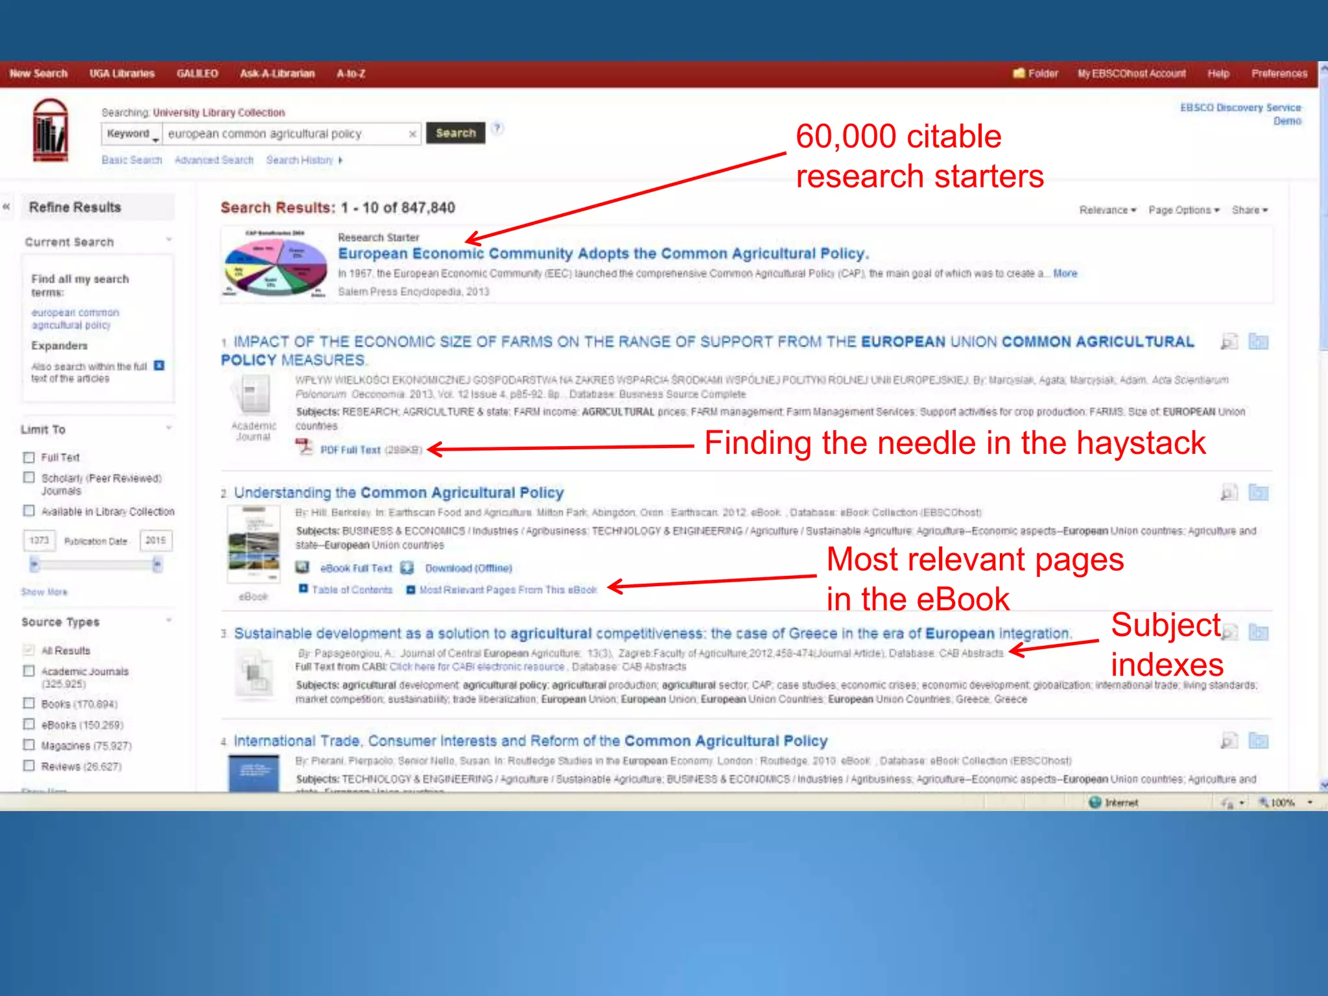Check the Books source type
This screenshot has width=1328, height=996.
(x=29, y=703)
